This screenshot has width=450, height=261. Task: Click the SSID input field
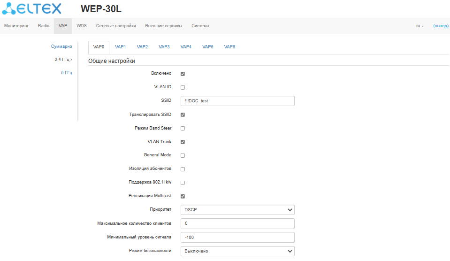coord(237,101)
